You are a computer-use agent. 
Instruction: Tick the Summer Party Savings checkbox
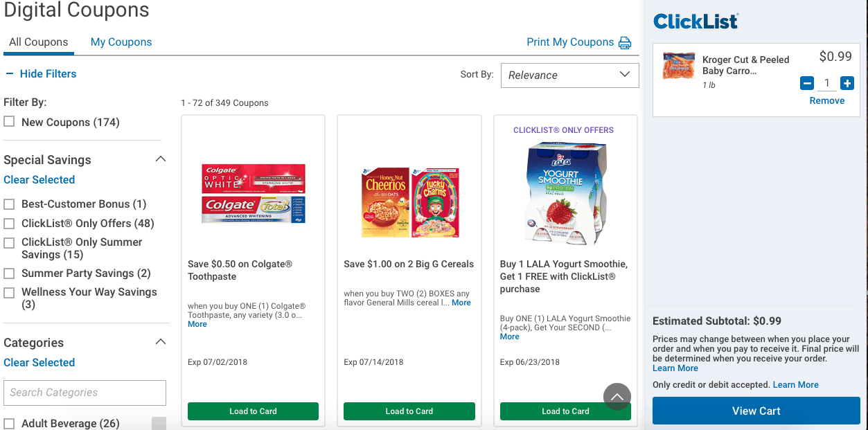9,274
